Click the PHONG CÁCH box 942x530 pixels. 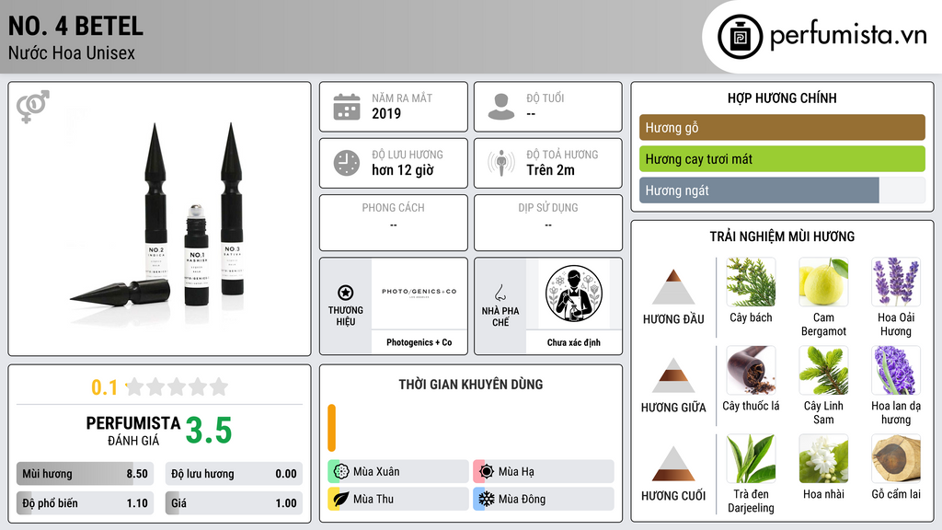pos(394,223)
